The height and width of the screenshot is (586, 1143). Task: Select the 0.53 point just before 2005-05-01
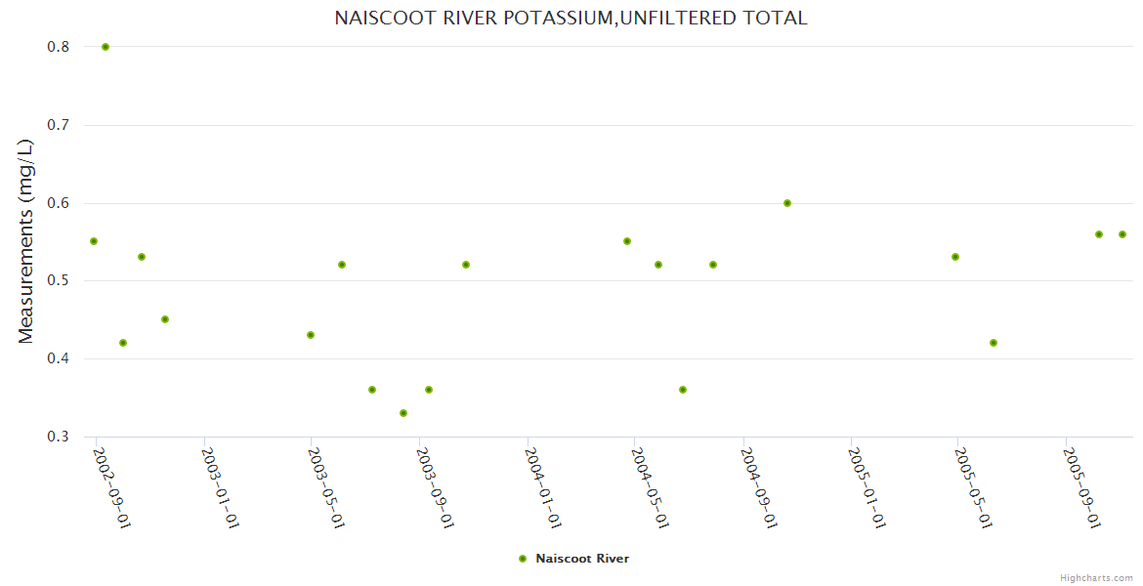coord(955,257)
